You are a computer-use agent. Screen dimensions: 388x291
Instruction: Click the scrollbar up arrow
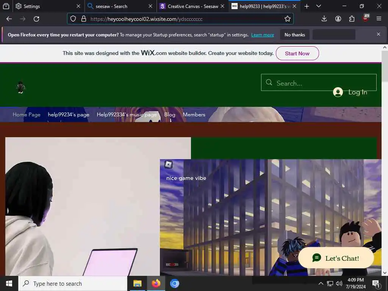tap(385, 47)
